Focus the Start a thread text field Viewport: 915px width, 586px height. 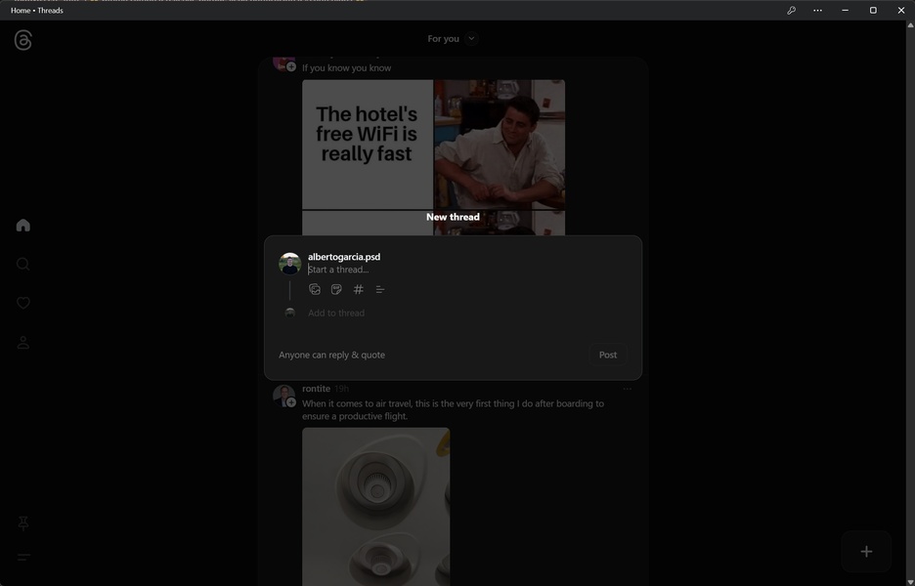pyautogui.click(x=467, y=270)
